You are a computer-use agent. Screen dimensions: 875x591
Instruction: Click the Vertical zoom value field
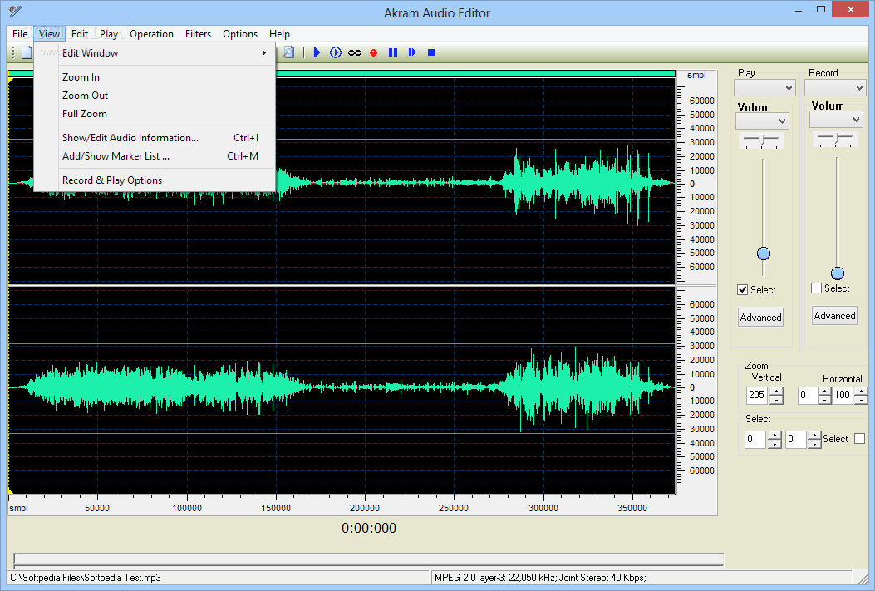pos(757,395)
